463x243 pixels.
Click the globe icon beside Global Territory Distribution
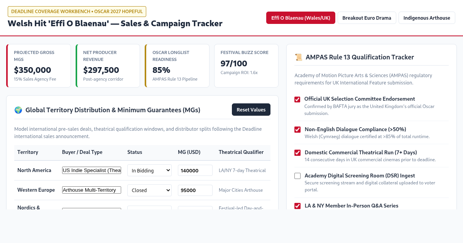(18, 110)
